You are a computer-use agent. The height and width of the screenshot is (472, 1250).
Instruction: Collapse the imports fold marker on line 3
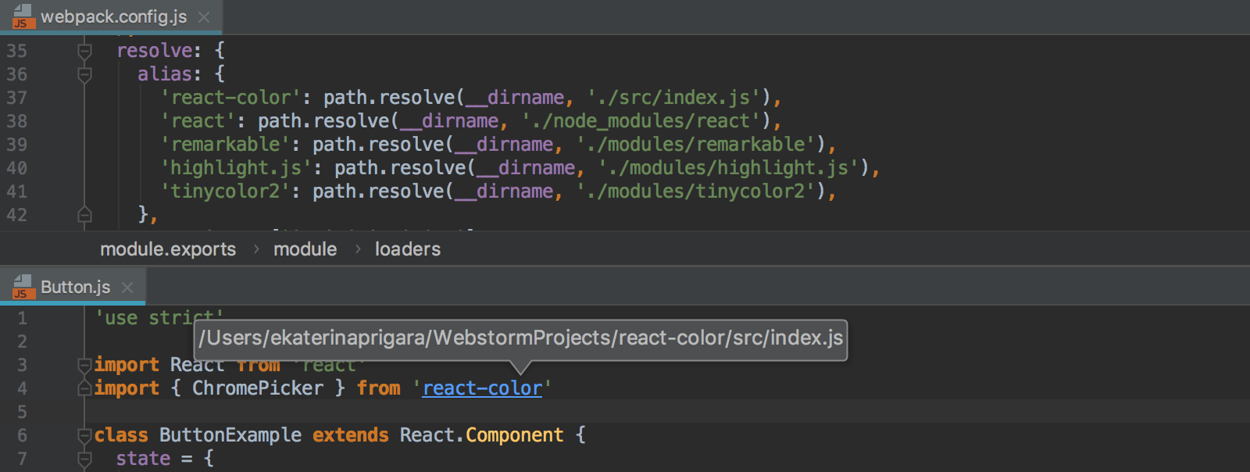tap(84, 365)
